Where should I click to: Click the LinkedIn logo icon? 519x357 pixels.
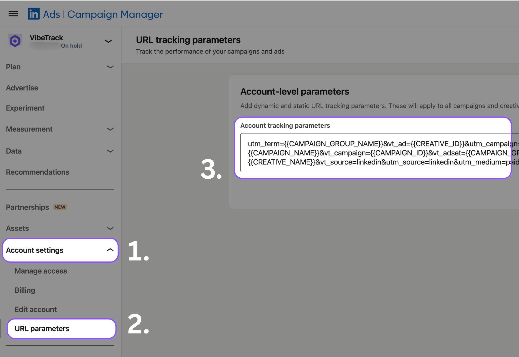tap(34, 14)
